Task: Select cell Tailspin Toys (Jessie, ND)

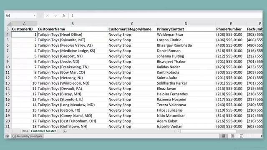Action: coord(72,62)
